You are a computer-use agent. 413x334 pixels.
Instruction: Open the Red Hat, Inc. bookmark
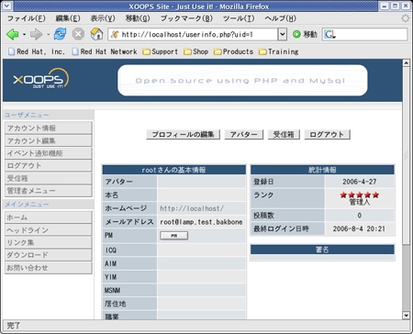37,51
